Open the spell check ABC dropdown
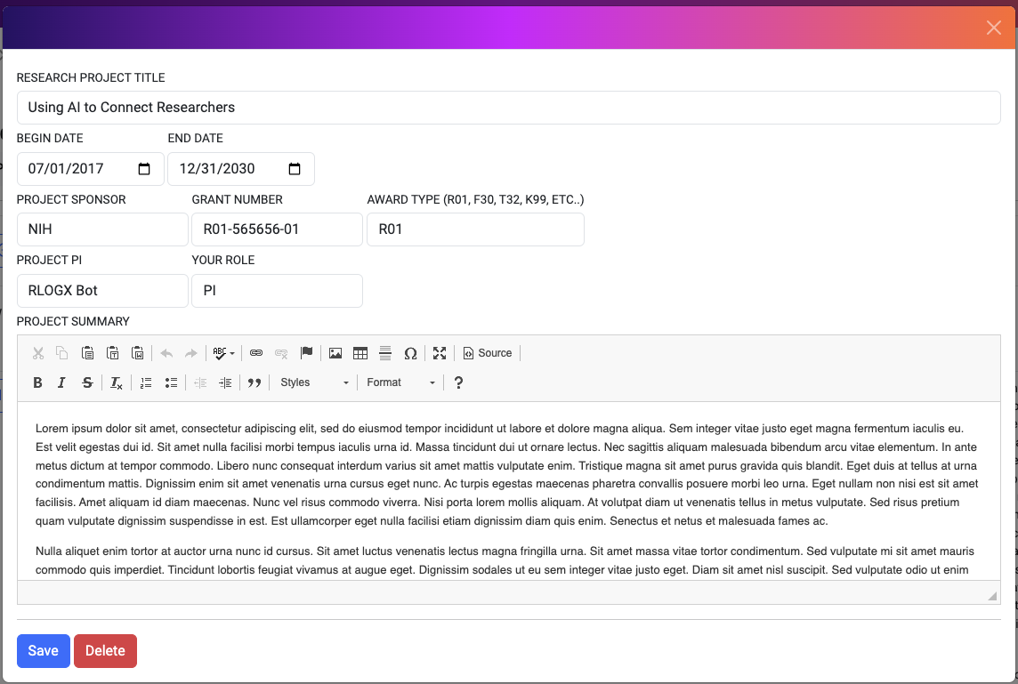Image resolution: width=1018 pixels, height=684 pixels. (x=224, y=353)
